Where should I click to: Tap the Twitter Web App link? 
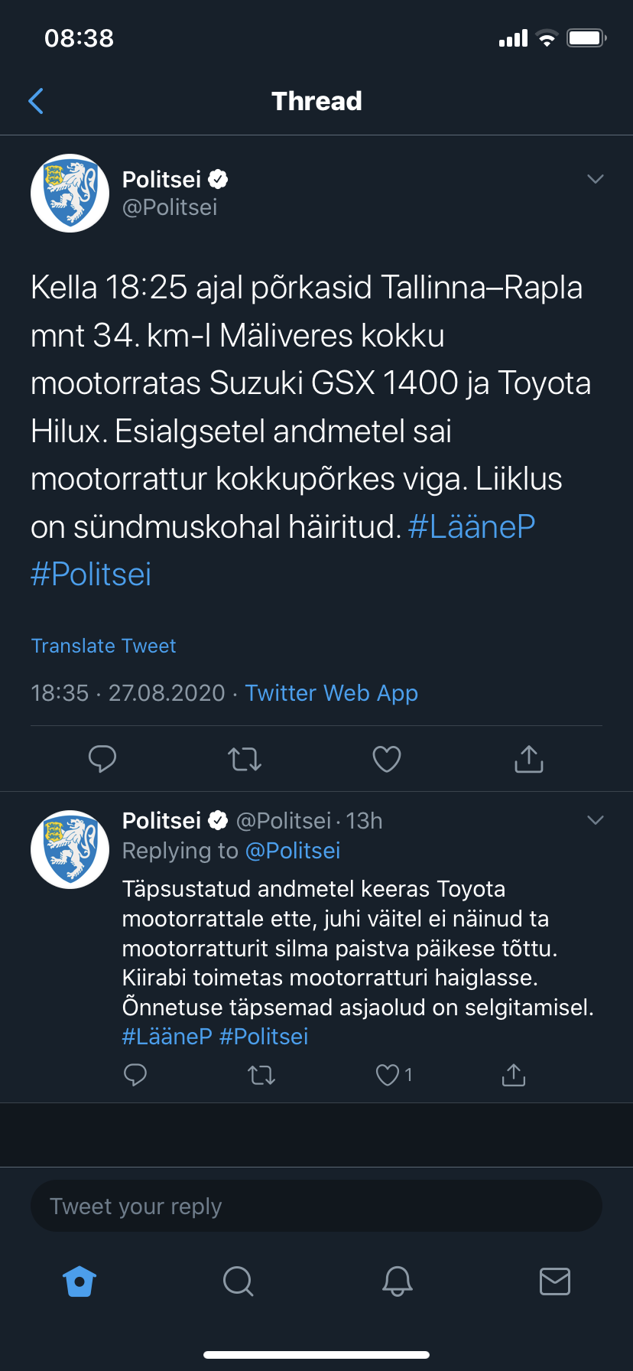[331, 693]
